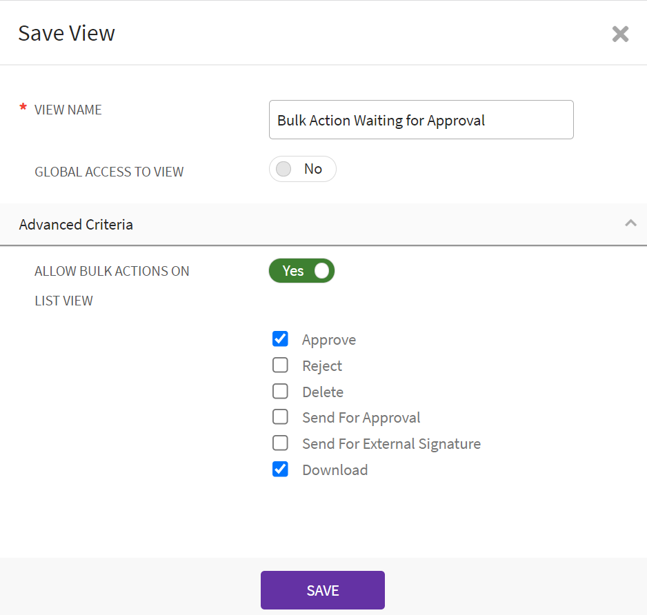This screenshot has height=615, width=647.
Task: Uncheck the Download checkbox
Action: pos(280,470)
